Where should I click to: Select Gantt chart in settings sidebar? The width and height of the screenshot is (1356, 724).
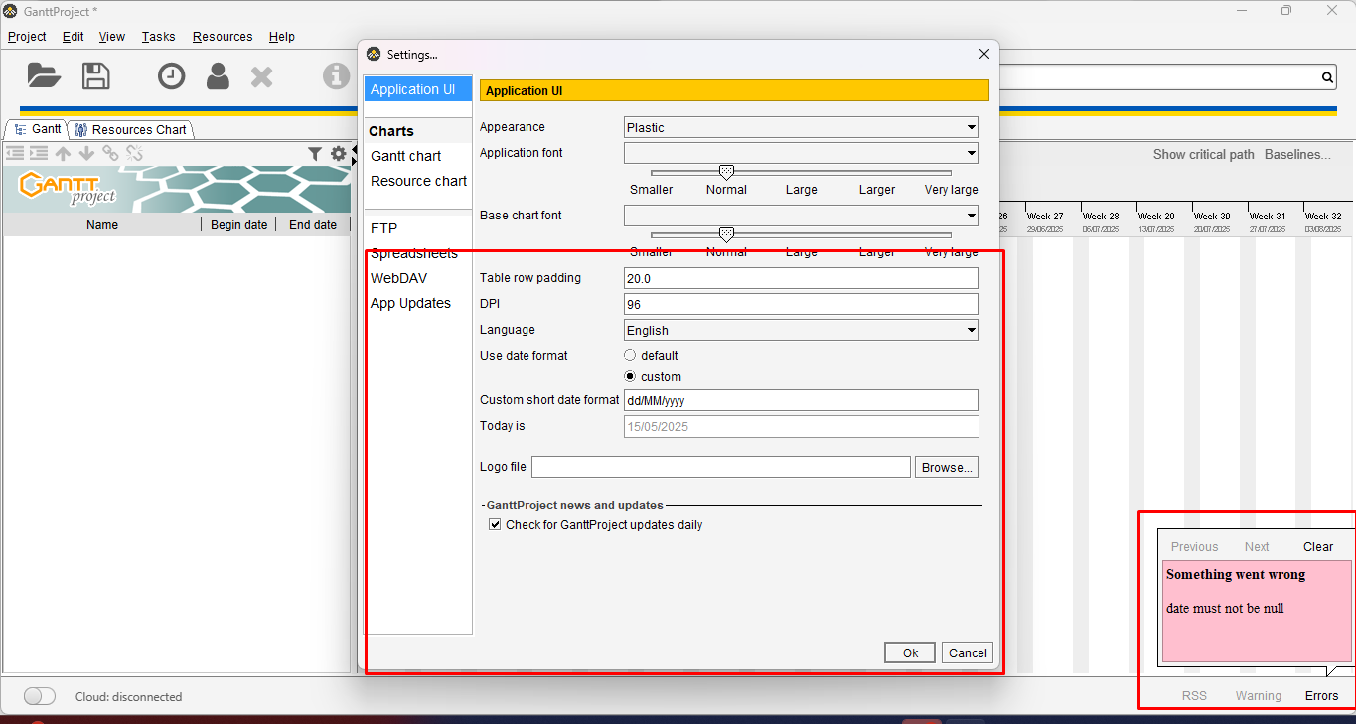(x=406, y=156)
